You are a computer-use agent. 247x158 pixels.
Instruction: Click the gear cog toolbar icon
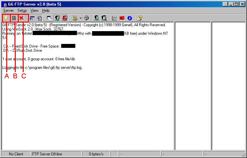(86, 18)
